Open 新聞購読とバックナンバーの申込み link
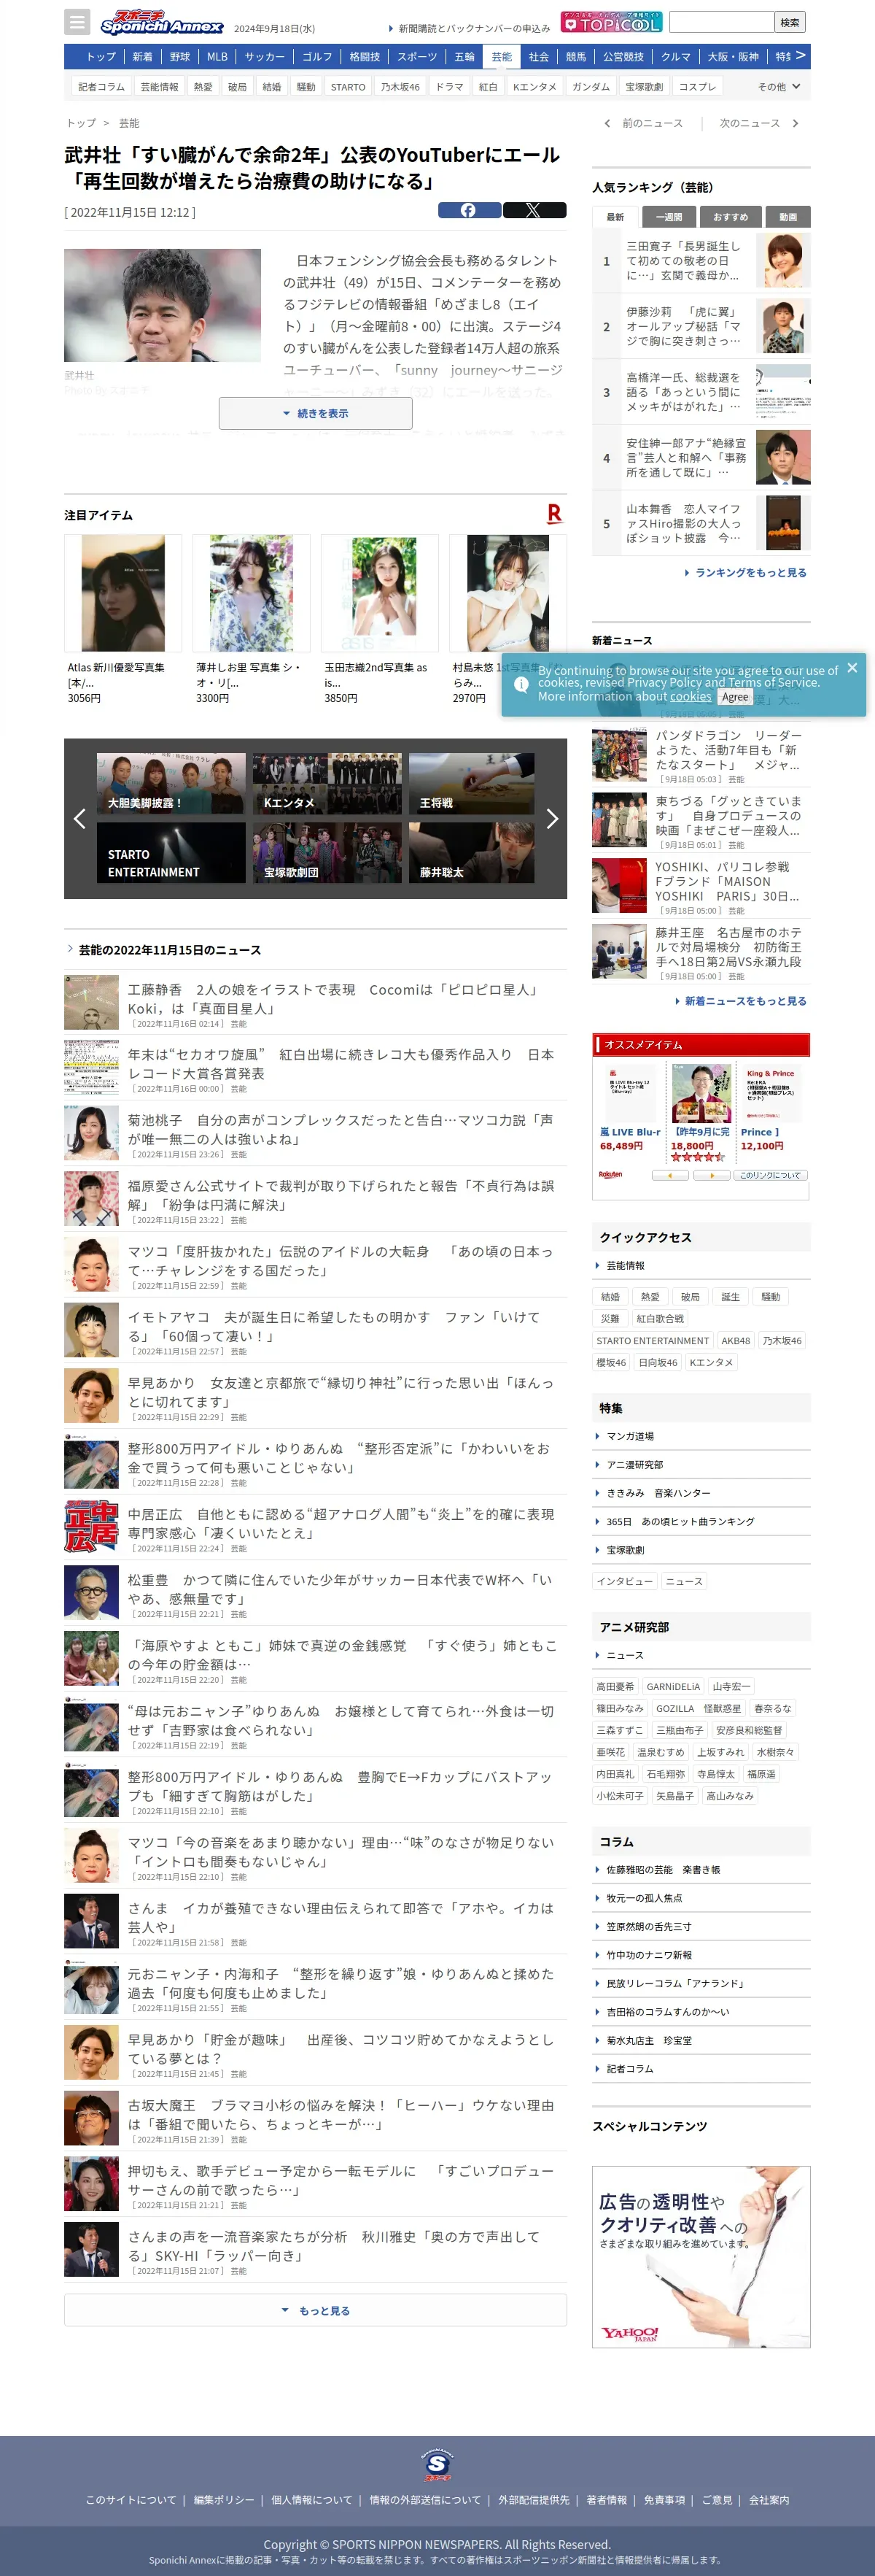This screenshot has width=875, height=2576. point(470,28)
